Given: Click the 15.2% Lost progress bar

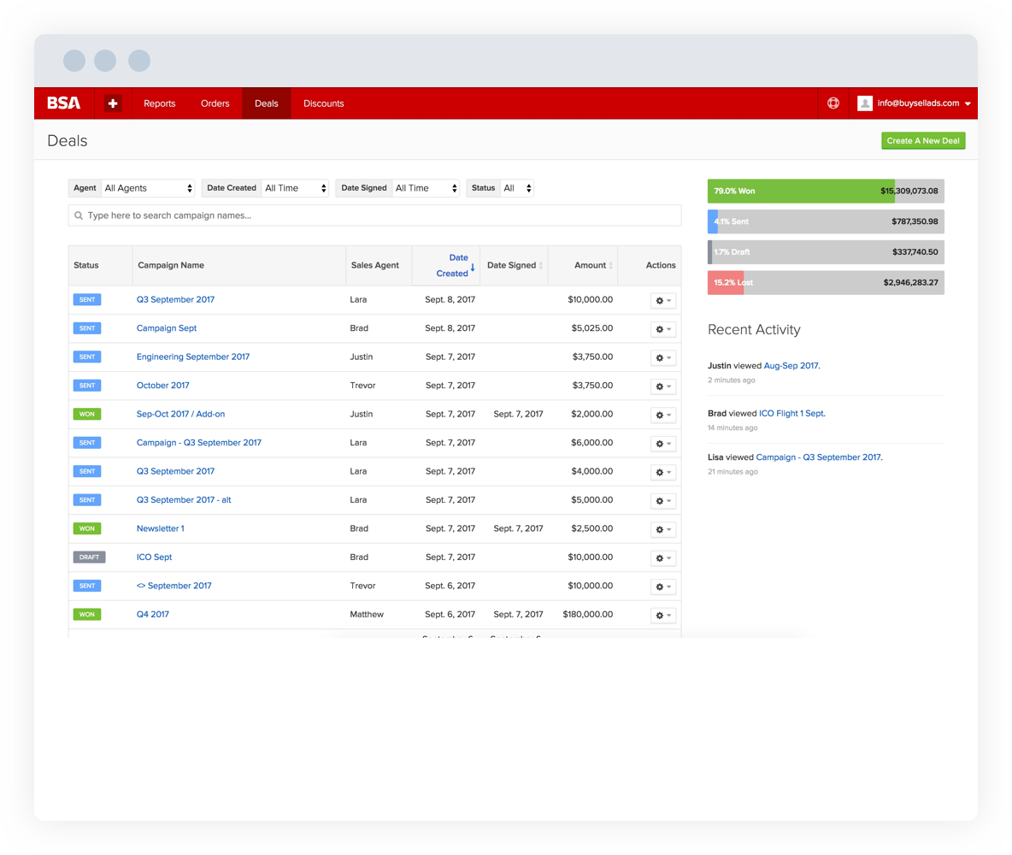Looking at the screenshot, I should pos(826,283).
